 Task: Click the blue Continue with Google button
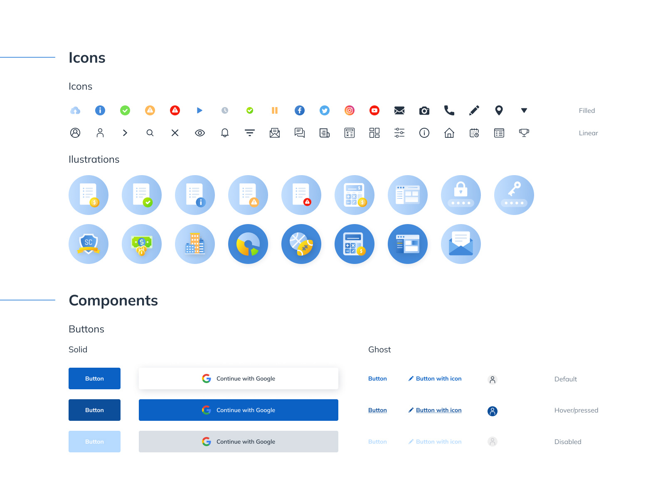[x=238, y=410]
